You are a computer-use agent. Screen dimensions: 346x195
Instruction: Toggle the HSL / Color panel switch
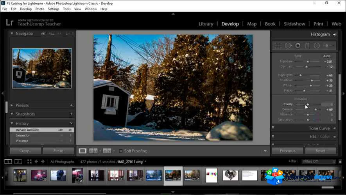pyautogui.click(x=273, y=136)
